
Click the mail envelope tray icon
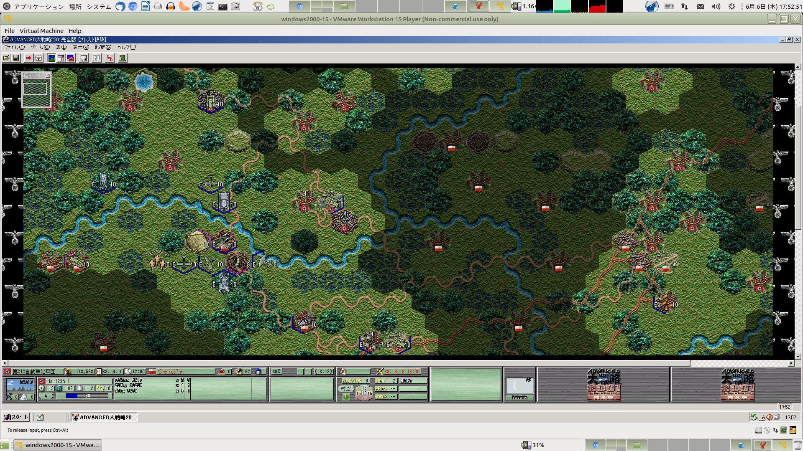coord(701,6)
